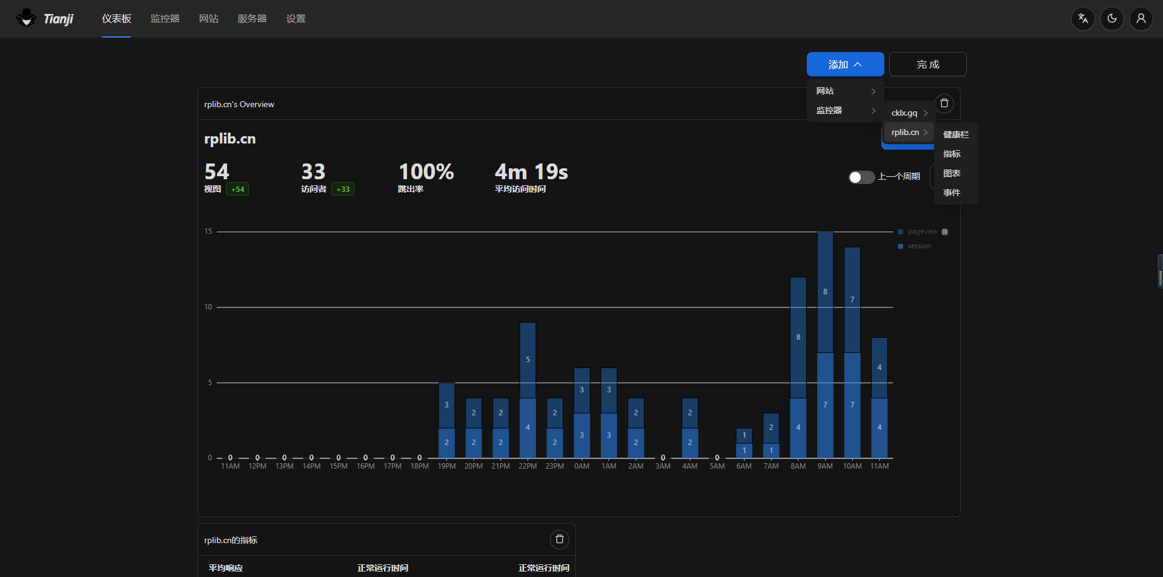
Task: Click the 9AM bar in chart
Action: [x=825, y=363]
